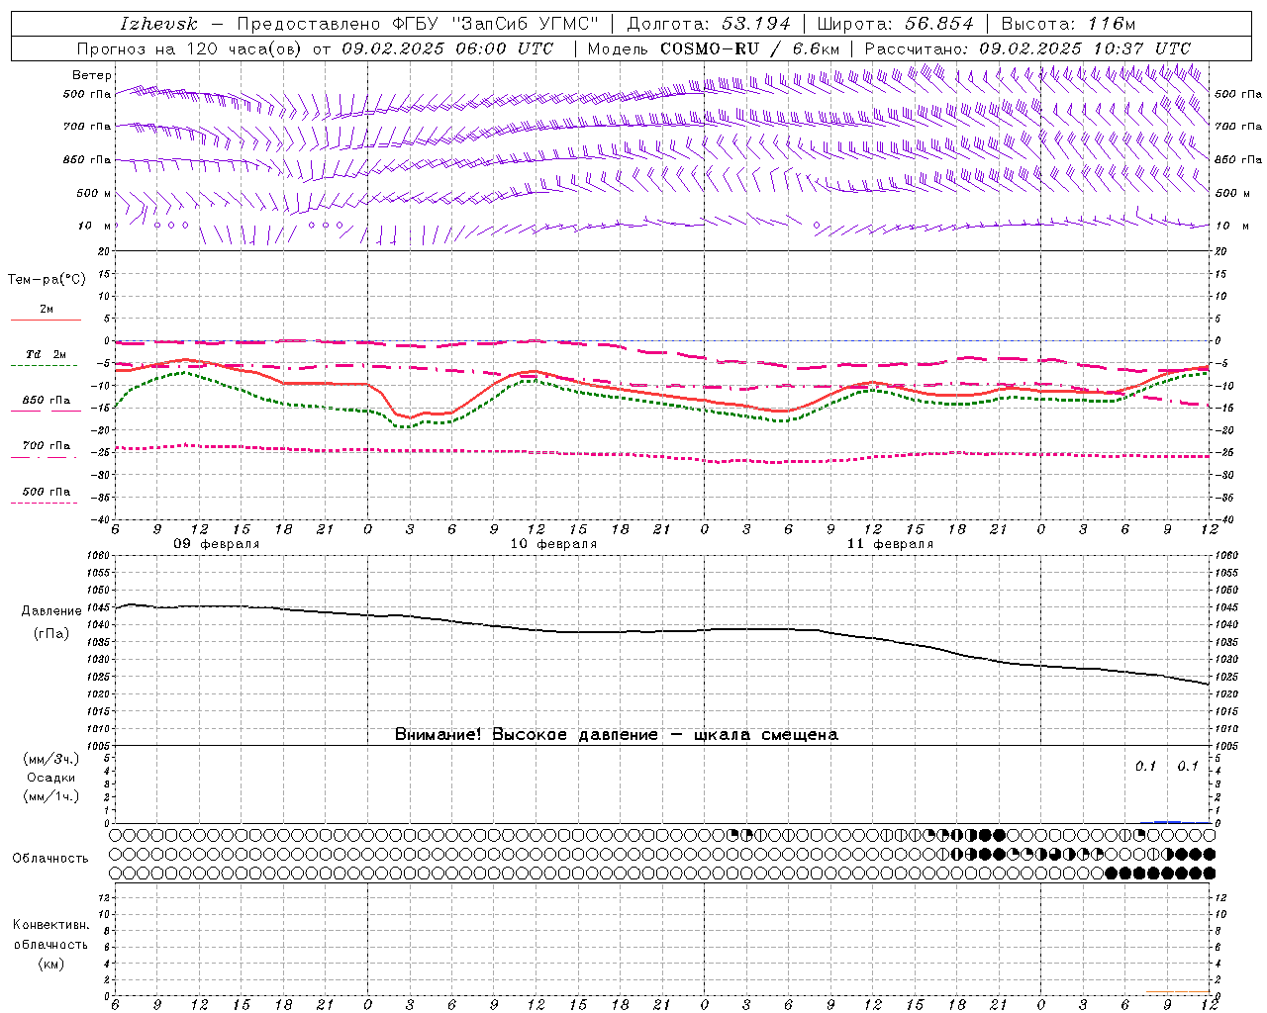Screen dimensions: 1267x1013
Task: Click the 700 гПа temperature legend entry
Action: click(x=47, y=445)
